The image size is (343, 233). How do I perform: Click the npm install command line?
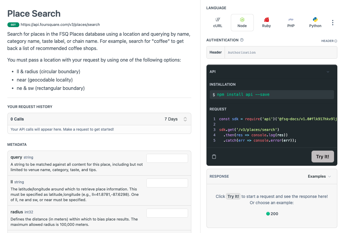pyautogui.click(x=272, y=95)
